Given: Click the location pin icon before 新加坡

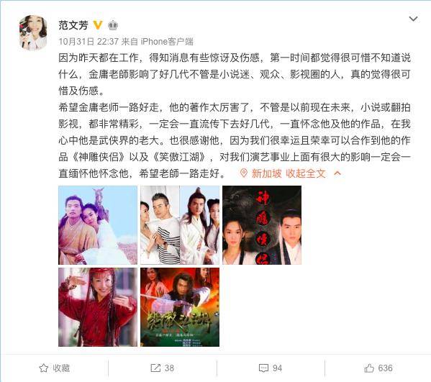Looking at the screenshot, I should pyautogui.click(x=243, y=173).
